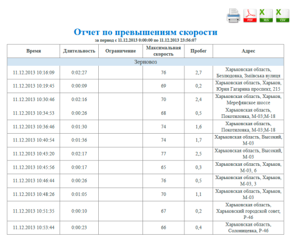
Task: Click the Пробег column header
Action: (198, 51)
